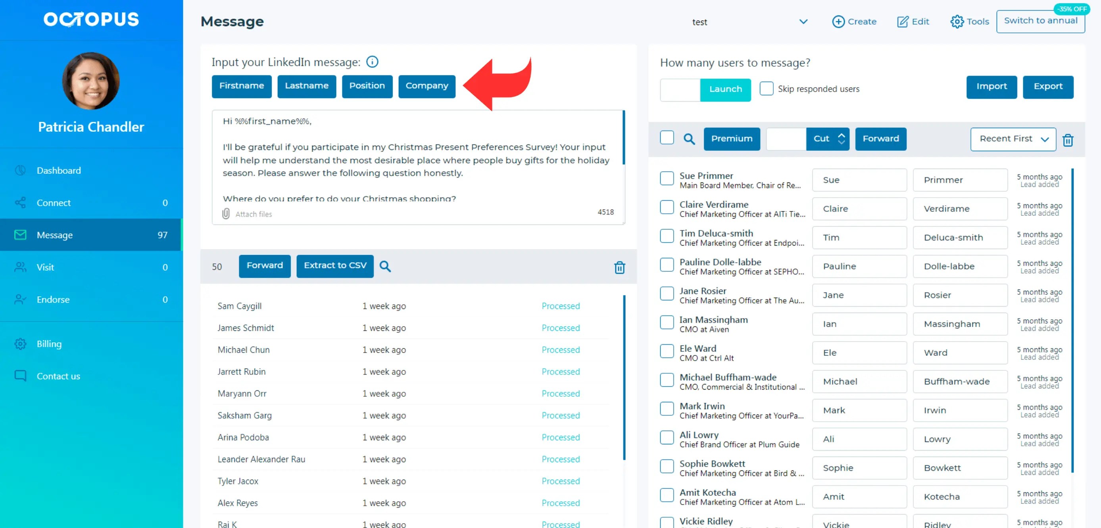The width and height of the screenshot is (1101, 528).
Task: Click the Launch button
Action: (725, 90)
